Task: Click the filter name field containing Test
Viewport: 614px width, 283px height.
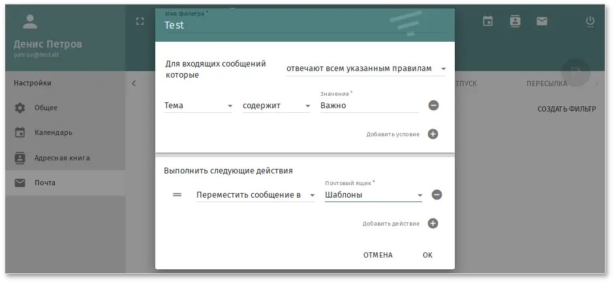Action: pos(305,25)
